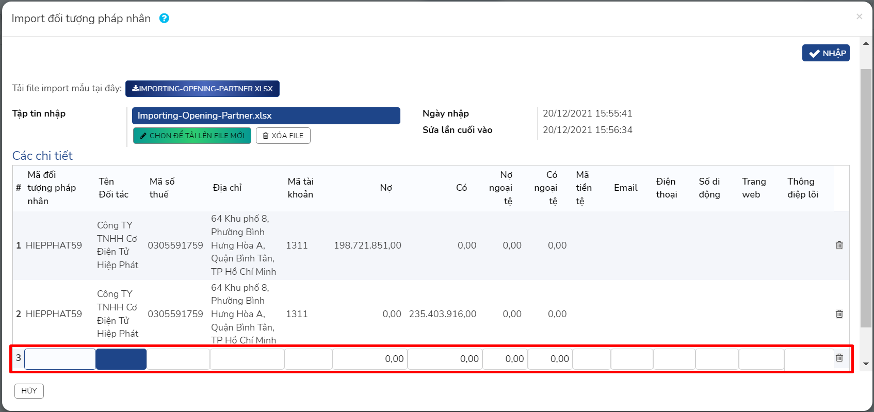Screen dimensions: 874x412
Task: Focus row 3 Mã tài khoản input
Action: click(x=308, y=359)
